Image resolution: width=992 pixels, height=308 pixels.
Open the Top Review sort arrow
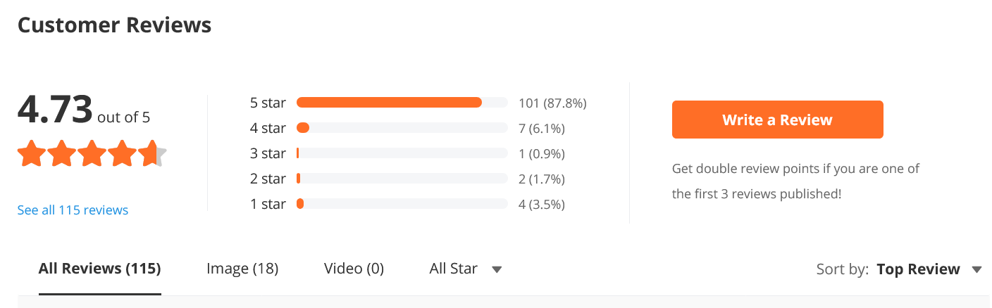(976, 269)
